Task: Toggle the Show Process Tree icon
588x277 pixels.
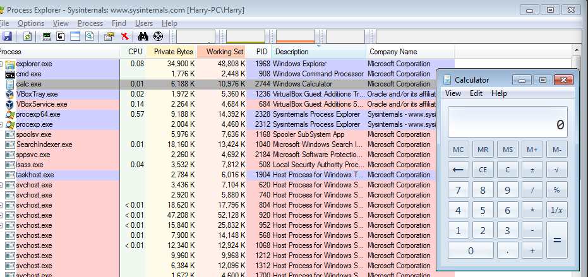Action: point(61,37)
